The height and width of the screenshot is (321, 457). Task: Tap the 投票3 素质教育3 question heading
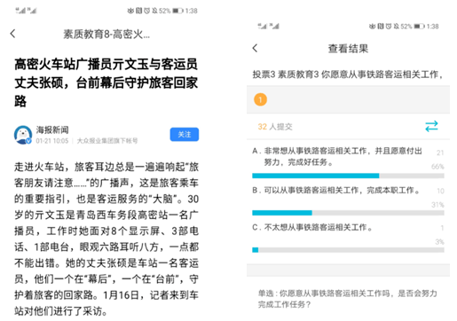click(x=348, y=74)
